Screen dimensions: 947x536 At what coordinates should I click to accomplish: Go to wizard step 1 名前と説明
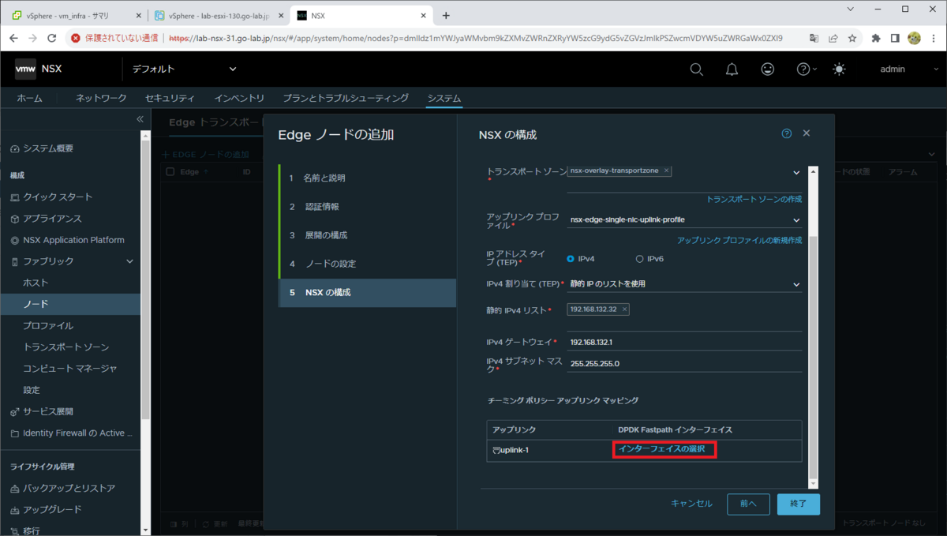(368, 178)
